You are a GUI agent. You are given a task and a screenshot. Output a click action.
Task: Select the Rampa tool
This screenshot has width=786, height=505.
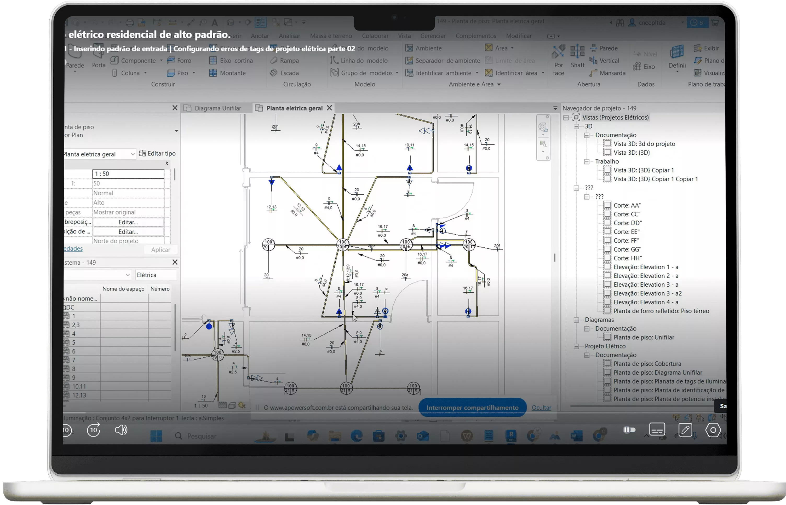tap(284, 61)
